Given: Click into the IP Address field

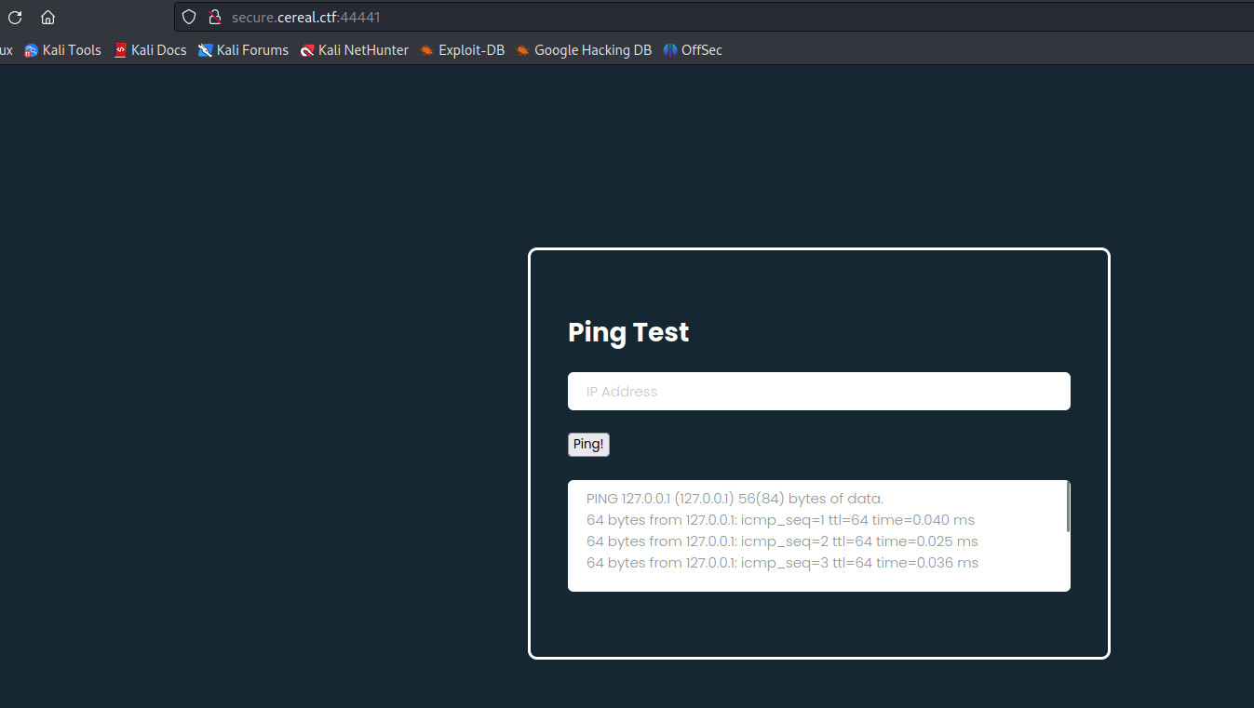Looking at the screenshot, I should point(819,392).
